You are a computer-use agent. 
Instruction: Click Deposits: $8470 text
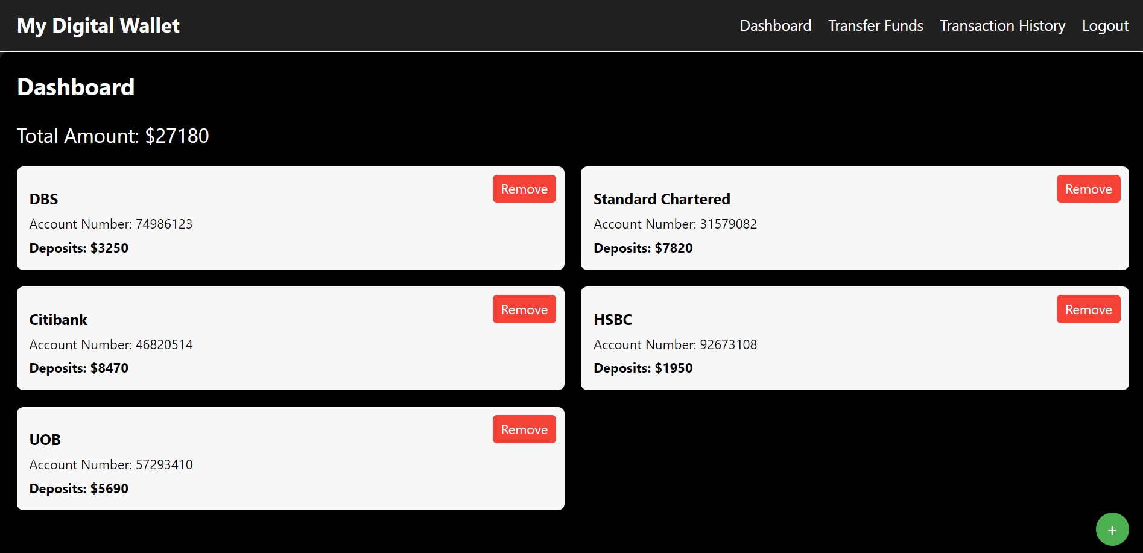tap(79, 368)
